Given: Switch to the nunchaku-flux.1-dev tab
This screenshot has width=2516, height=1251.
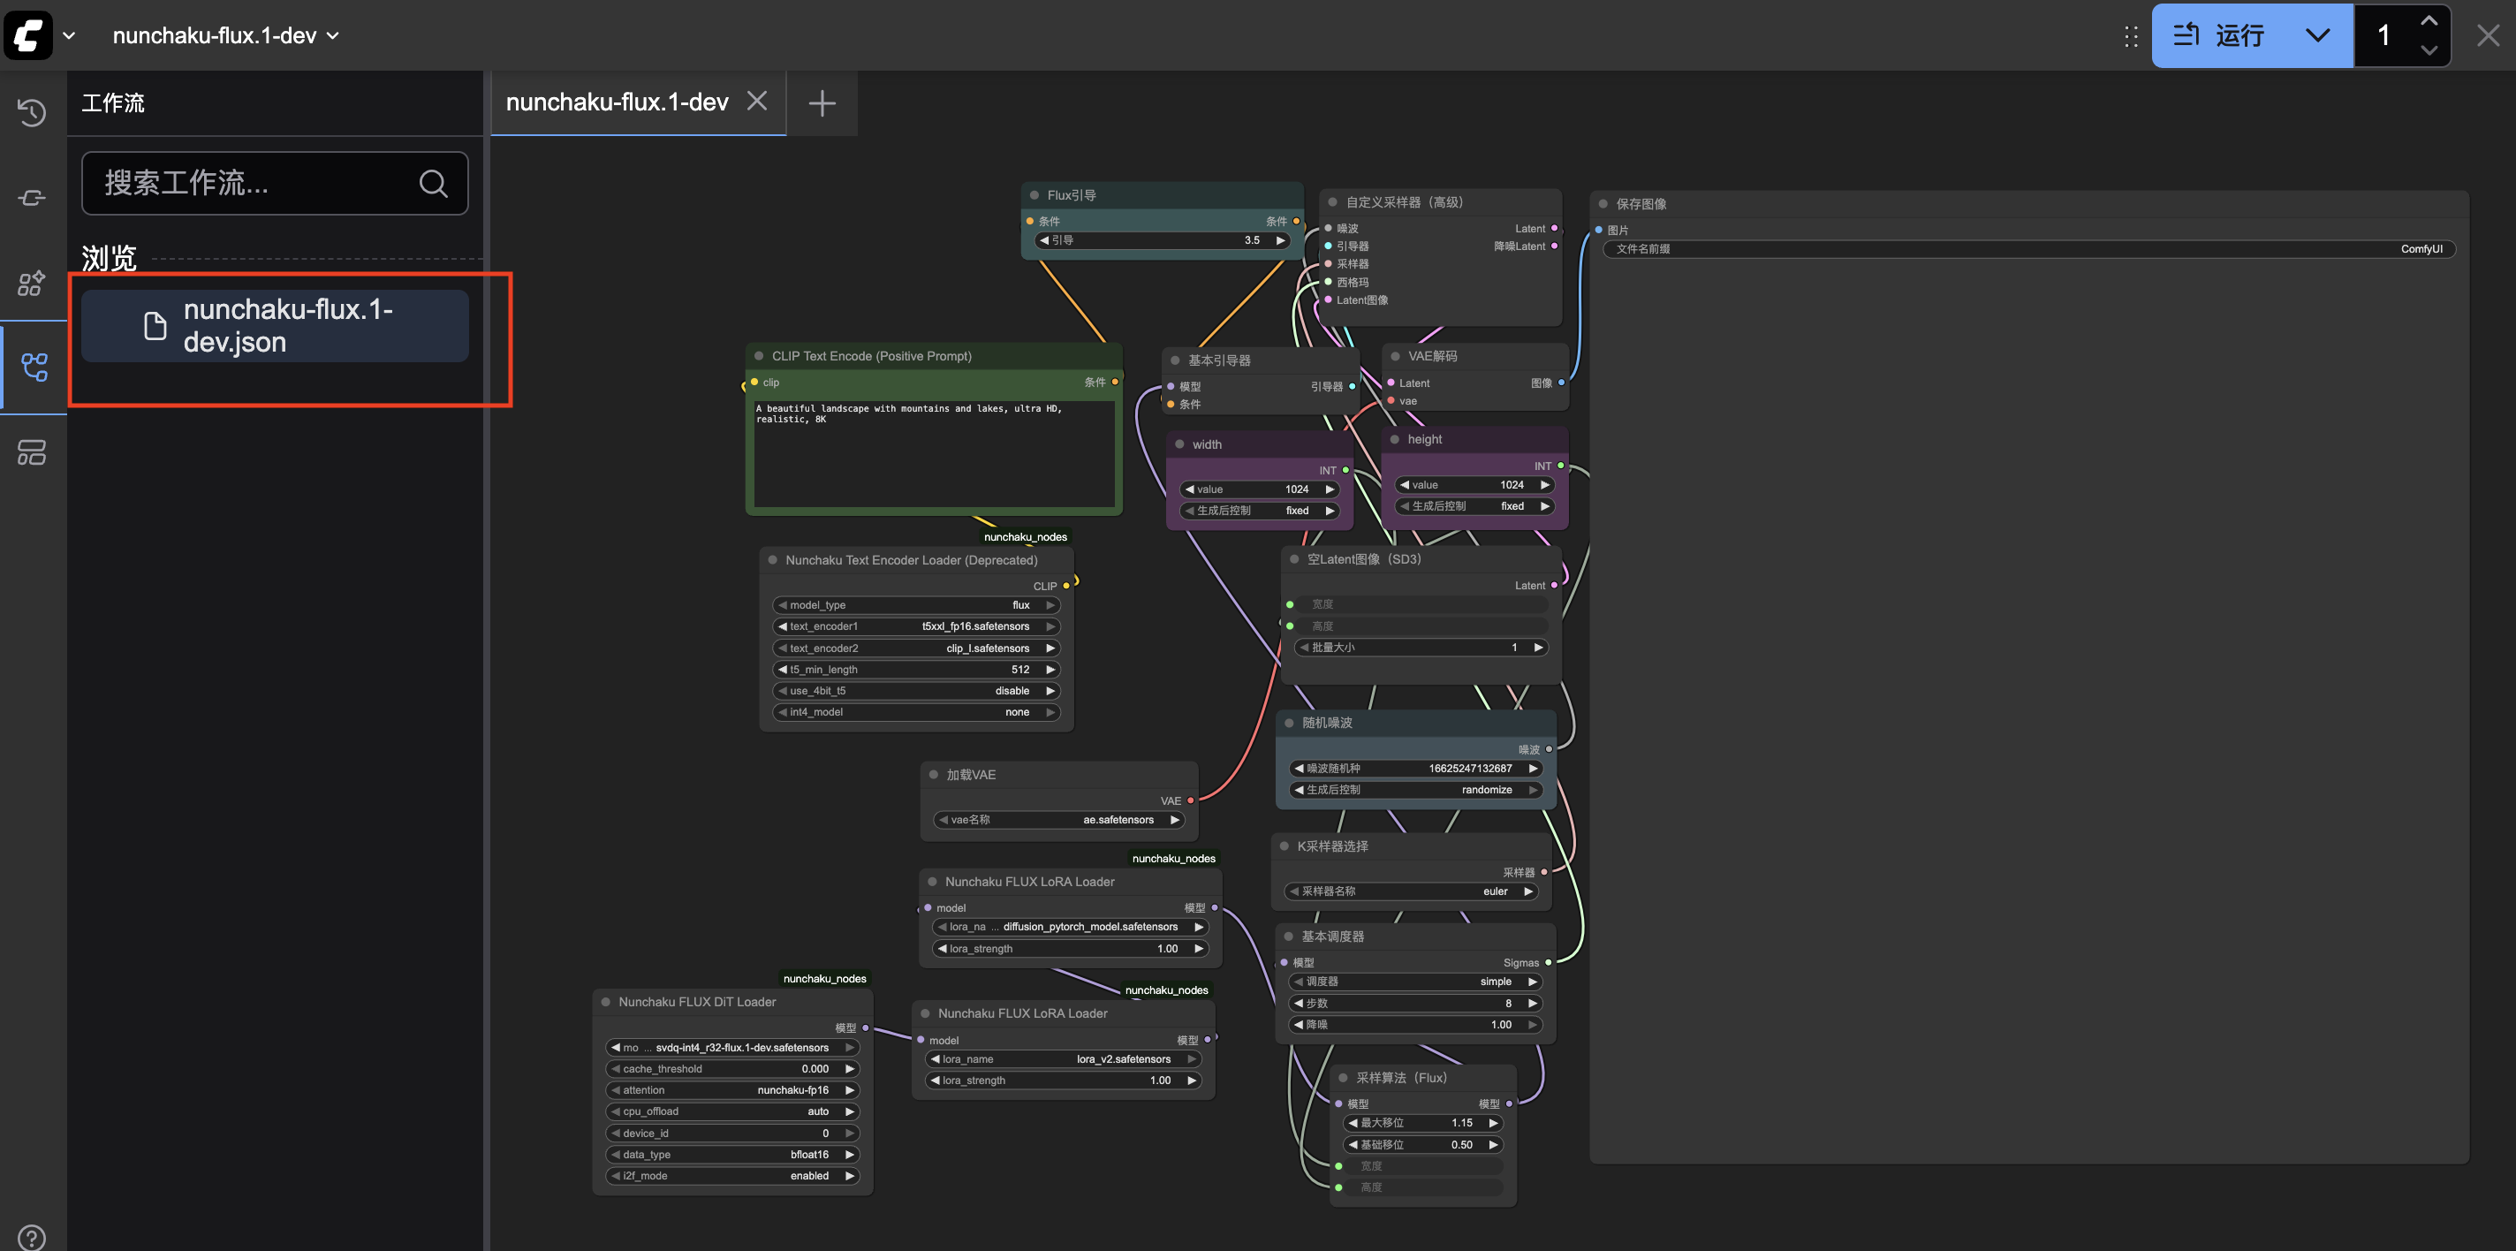Looking at the screenshot, I should [617, 102].
